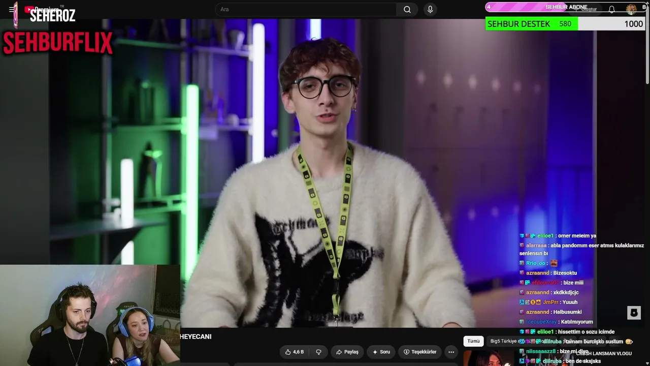Click the 'Teşekkürler' thanks button

coord(420,352)
